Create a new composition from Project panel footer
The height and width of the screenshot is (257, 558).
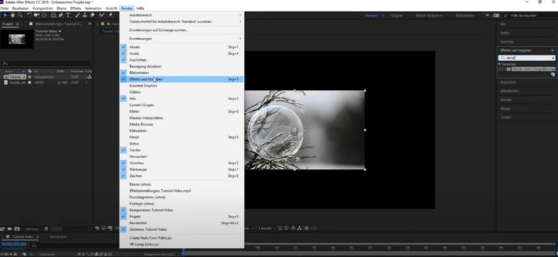[x=16, y=229]
